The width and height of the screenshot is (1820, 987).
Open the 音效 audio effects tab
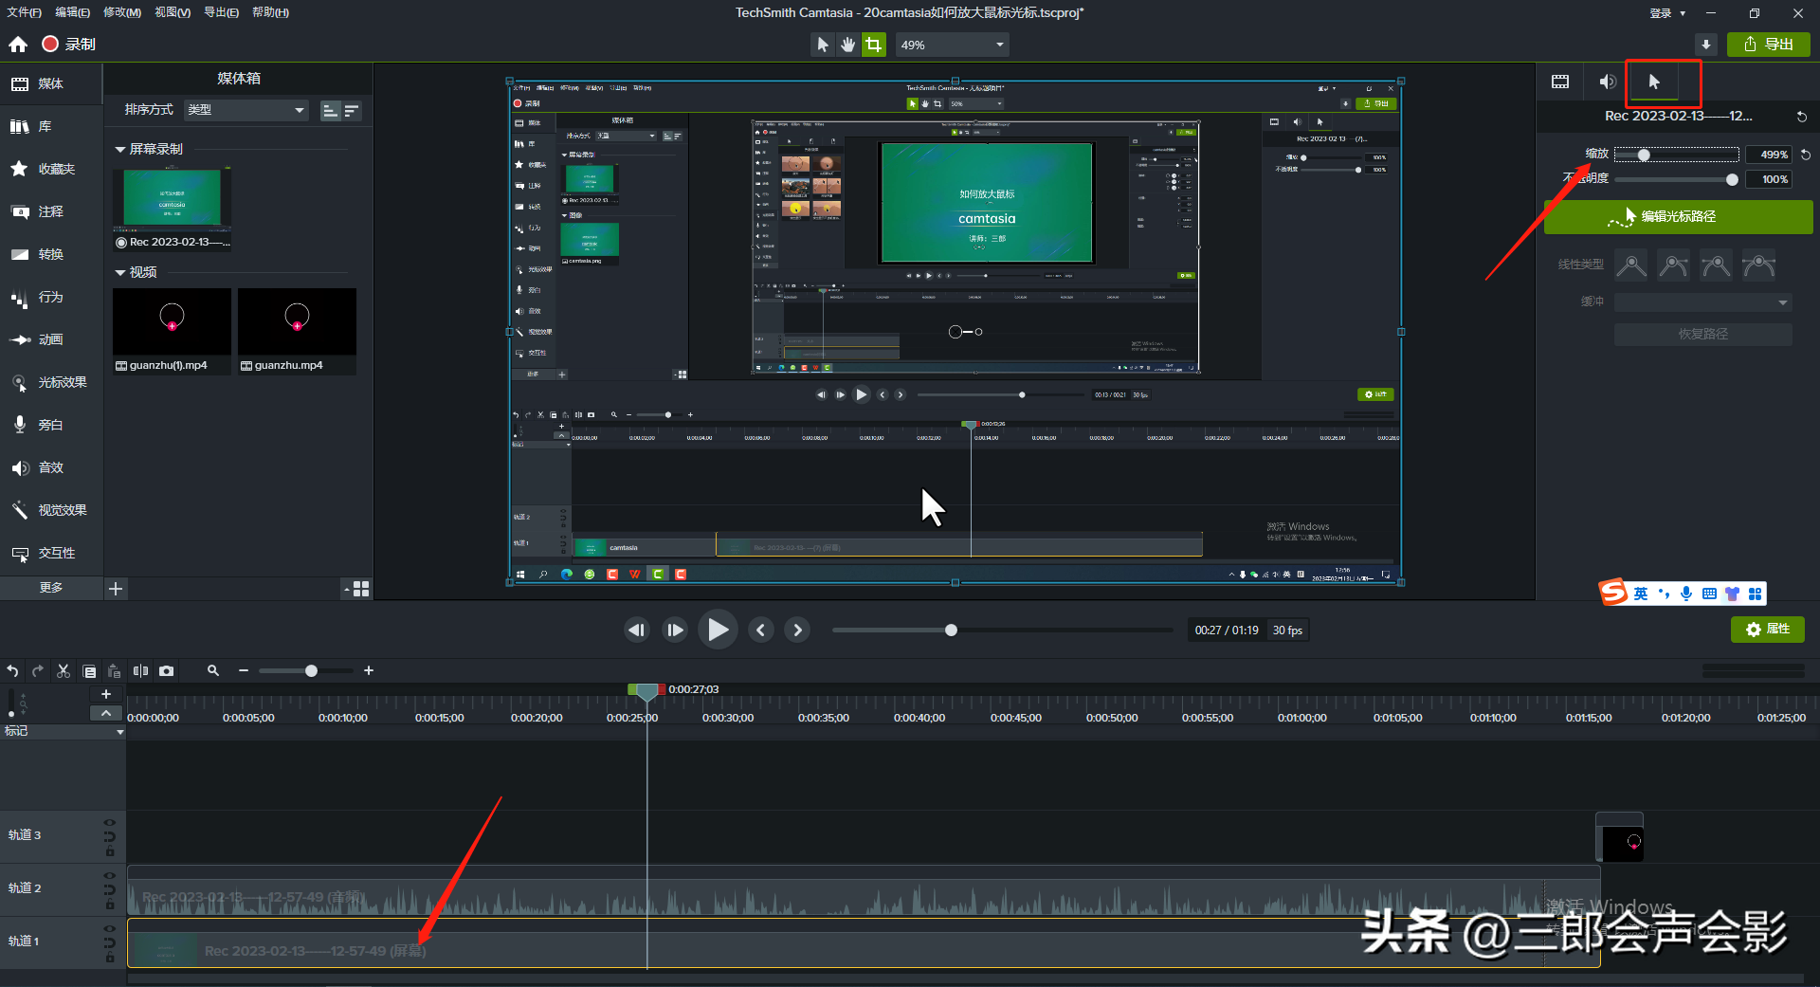coord(50,467)
